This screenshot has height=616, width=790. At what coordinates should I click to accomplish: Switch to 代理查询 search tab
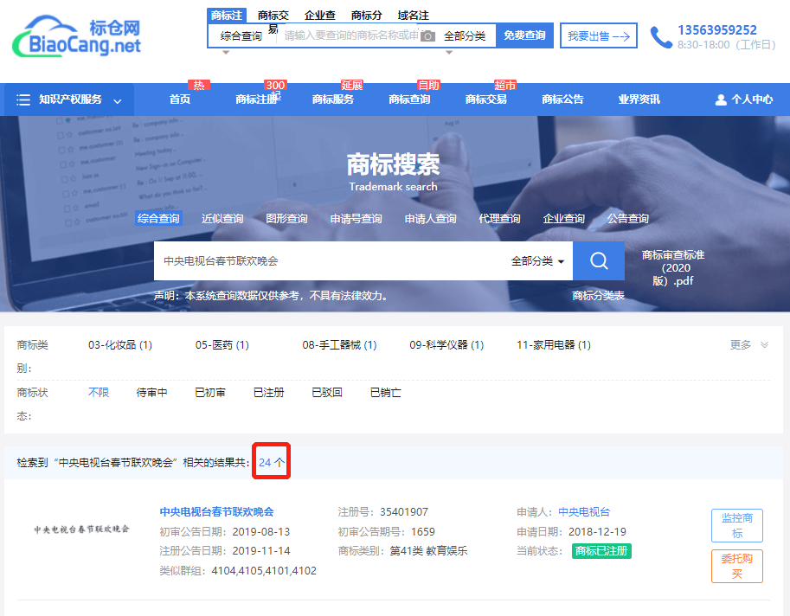point(500,219)
